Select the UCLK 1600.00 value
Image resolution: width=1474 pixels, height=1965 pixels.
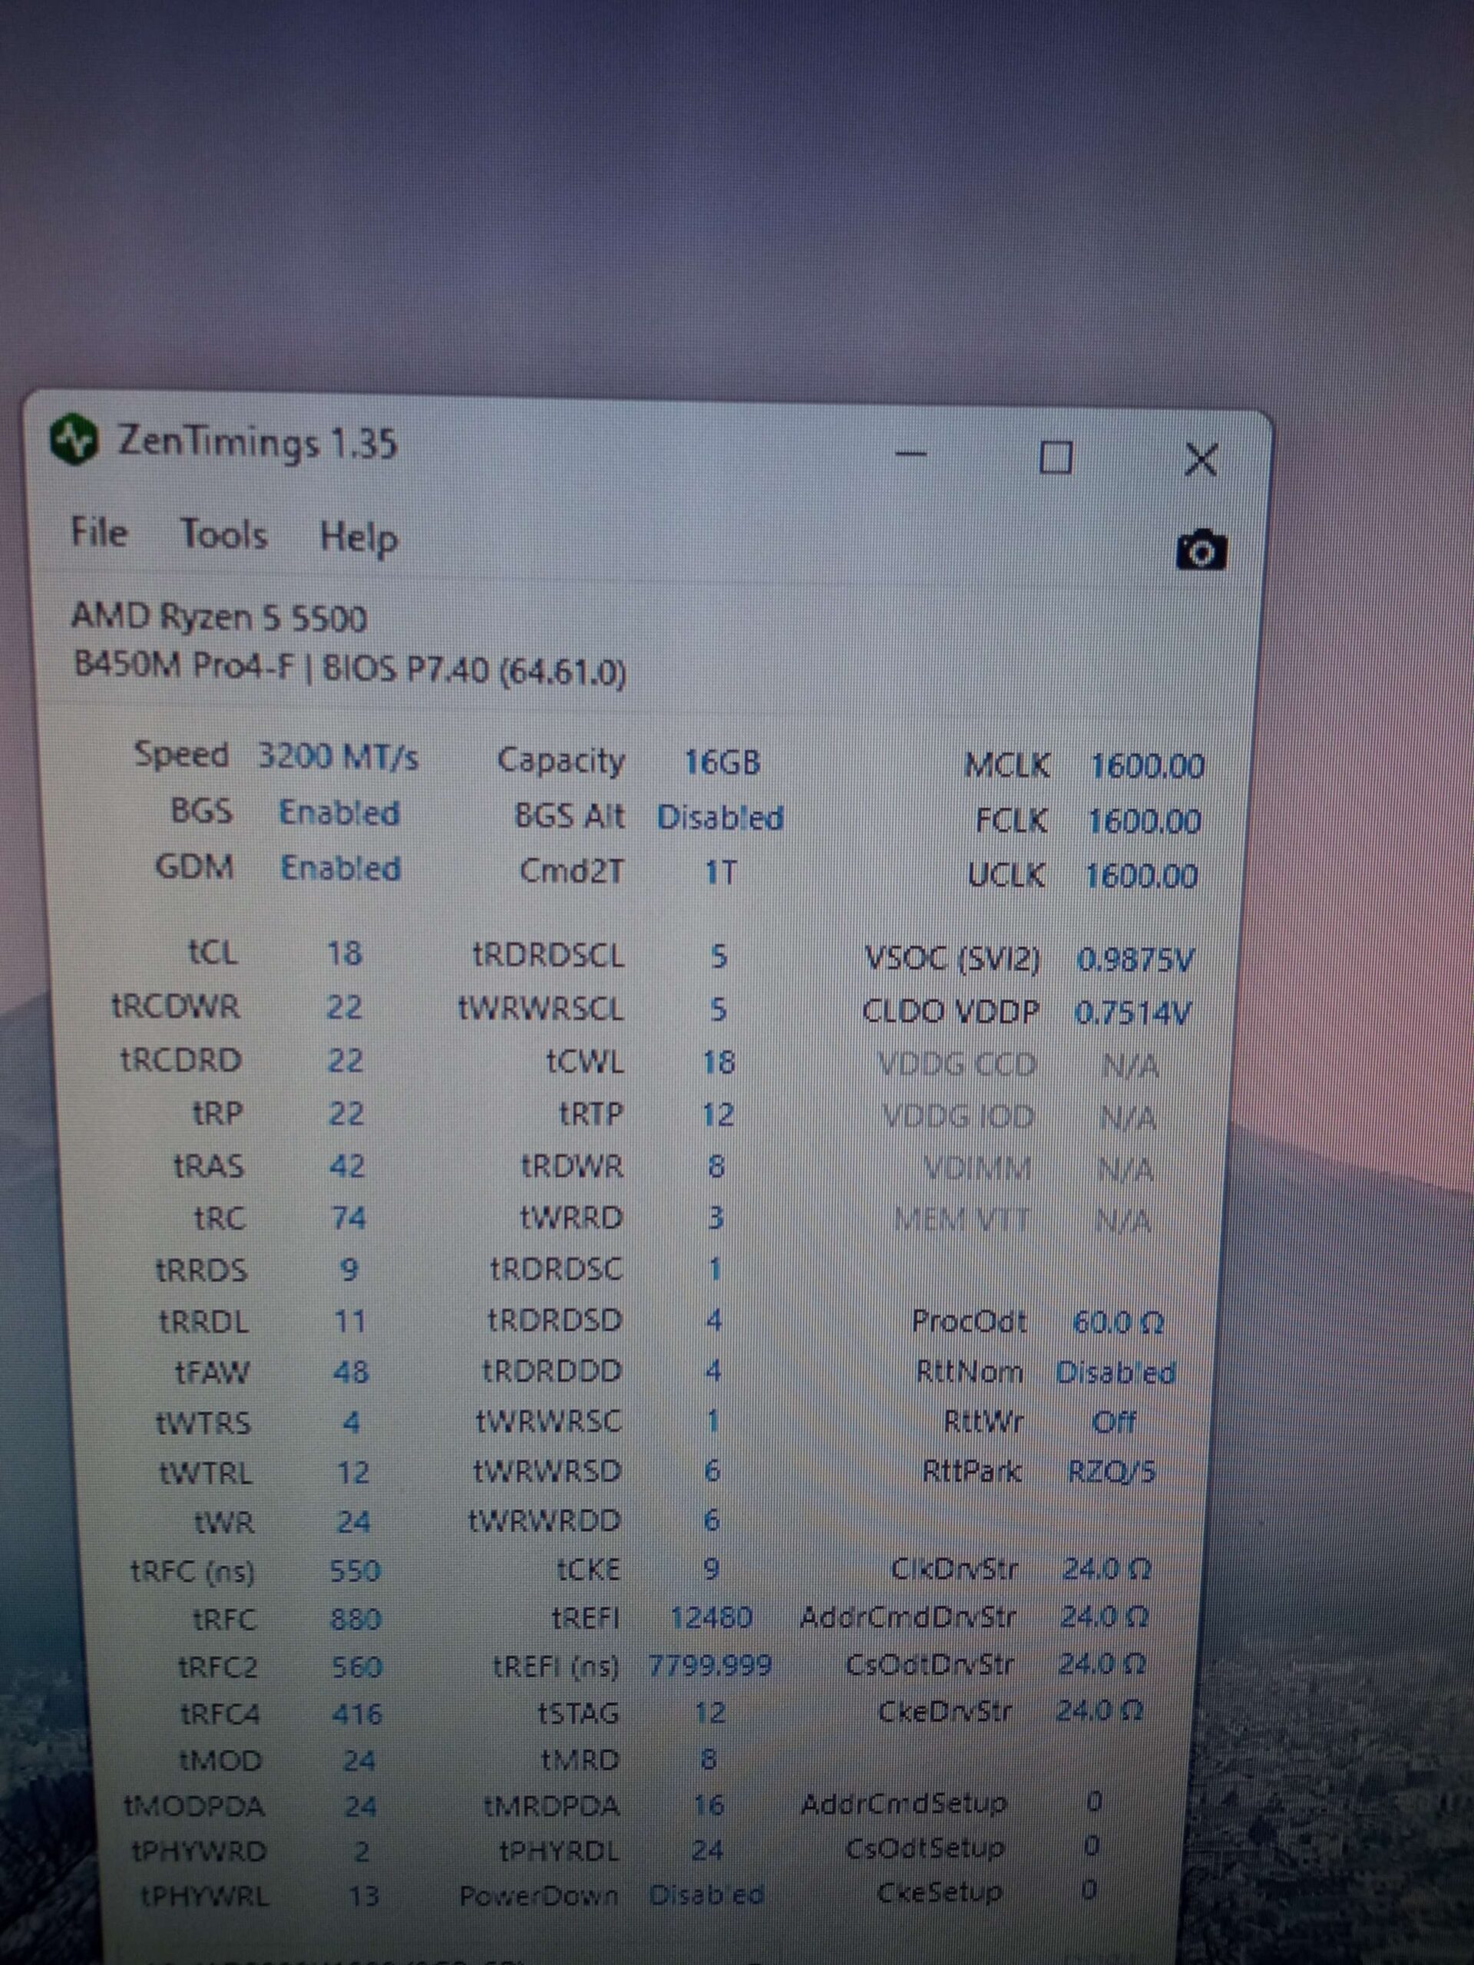point(1142,876)
